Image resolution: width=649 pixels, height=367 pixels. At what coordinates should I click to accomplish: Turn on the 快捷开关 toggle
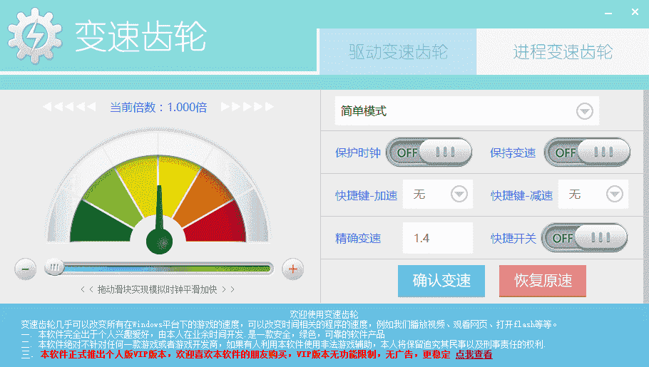584,238
